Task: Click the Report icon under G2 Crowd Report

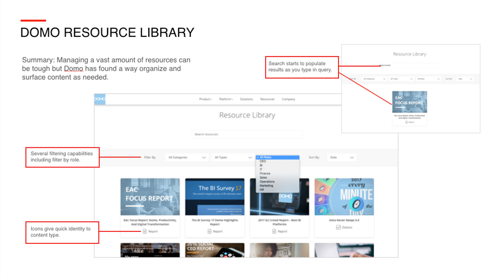Action: [274, 231]
